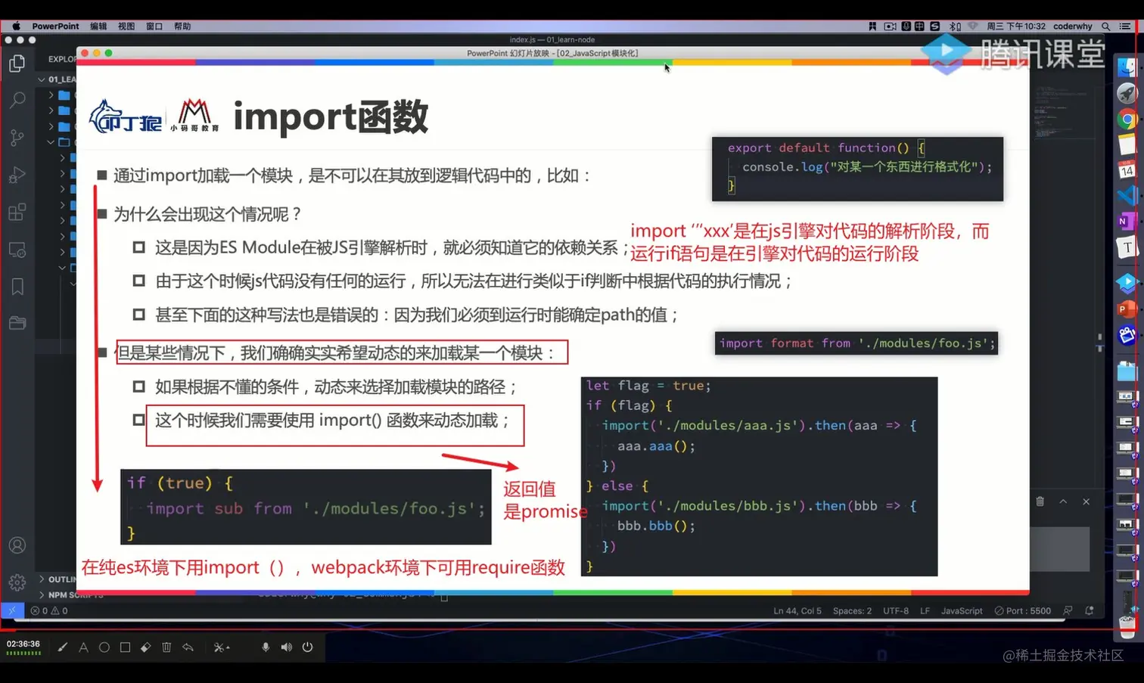
Task: Expand the first folder in the Explorer tree
Action: click(51, 95)
